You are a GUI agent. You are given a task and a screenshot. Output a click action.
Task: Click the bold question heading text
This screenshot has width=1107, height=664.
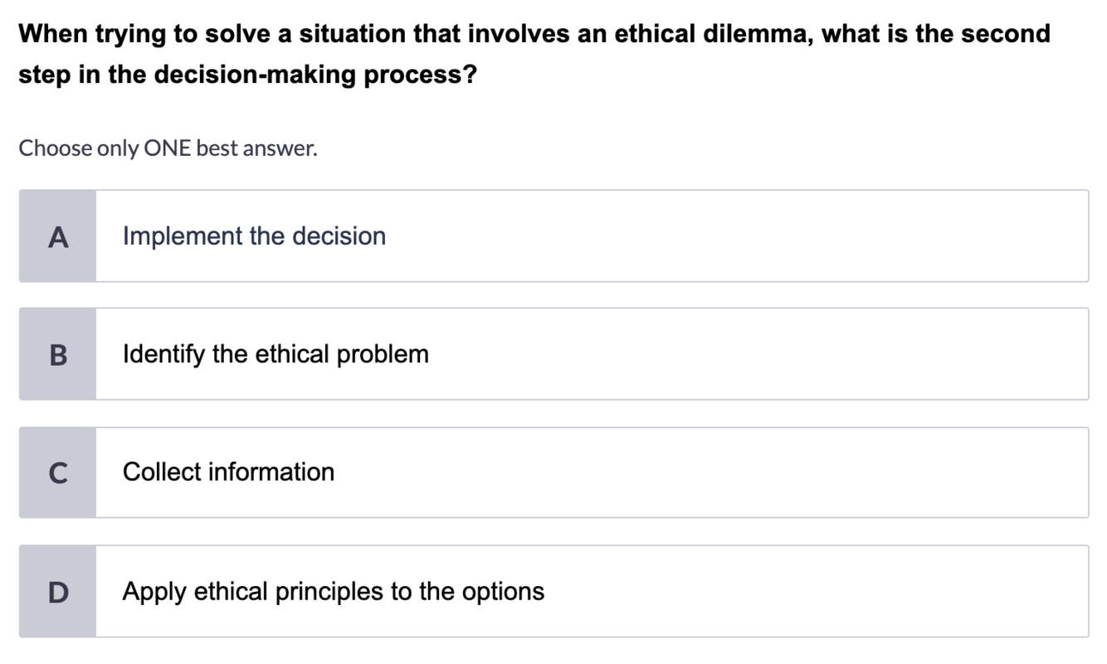tap(534, 55)
